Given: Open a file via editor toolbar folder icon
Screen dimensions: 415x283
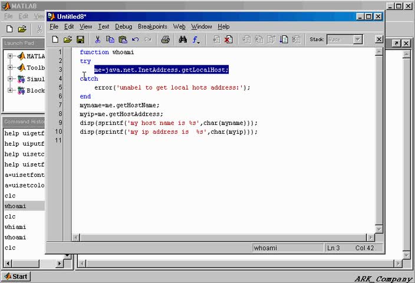Looking at the screenshot, I should click(x=68, y=40).
